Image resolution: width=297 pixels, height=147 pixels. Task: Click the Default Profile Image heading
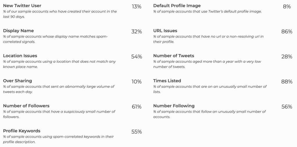tap(177, 6)
